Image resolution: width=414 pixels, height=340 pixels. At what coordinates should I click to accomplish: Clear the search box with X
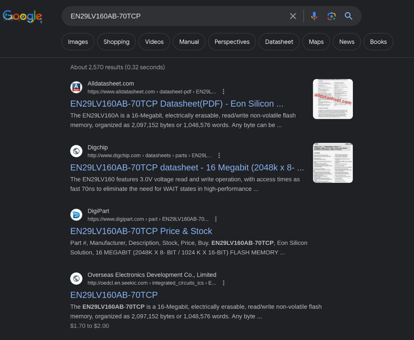(x=293, y=16)
